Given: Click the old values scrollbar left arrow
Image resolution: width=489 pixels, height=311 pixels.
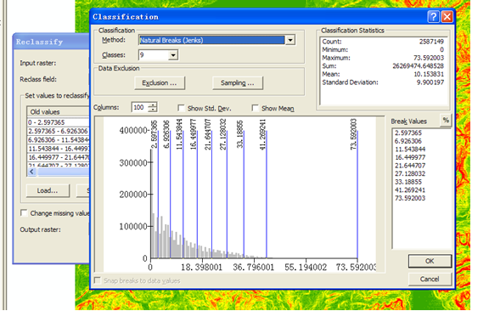Looking at the screenshot, I should point(31,172).
